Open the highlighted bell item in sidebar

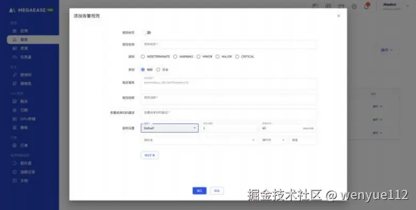(33, 39)
